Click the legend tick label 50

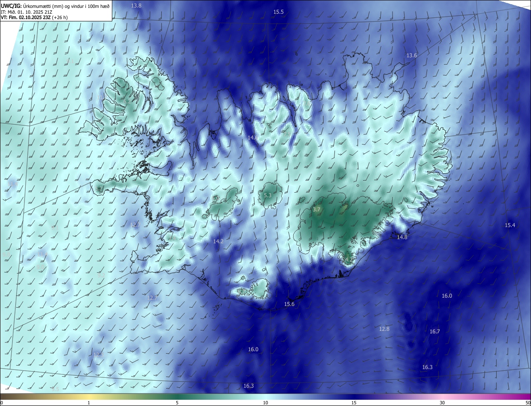click(528, 403)
